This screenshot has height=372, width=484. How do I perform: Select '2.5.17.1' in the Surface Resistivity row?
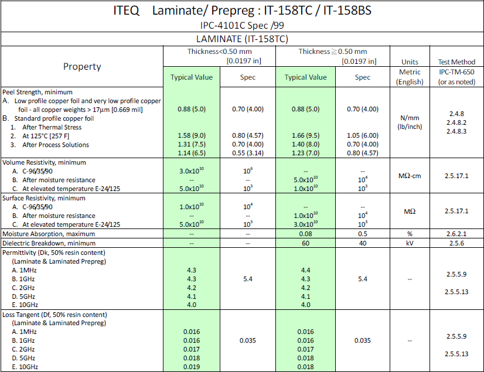(456, 211)
